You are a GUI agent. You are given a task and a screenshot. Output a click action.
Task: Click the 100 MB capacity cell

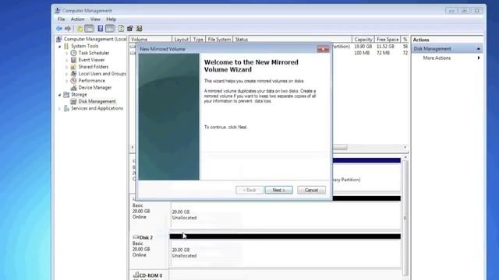362,53
